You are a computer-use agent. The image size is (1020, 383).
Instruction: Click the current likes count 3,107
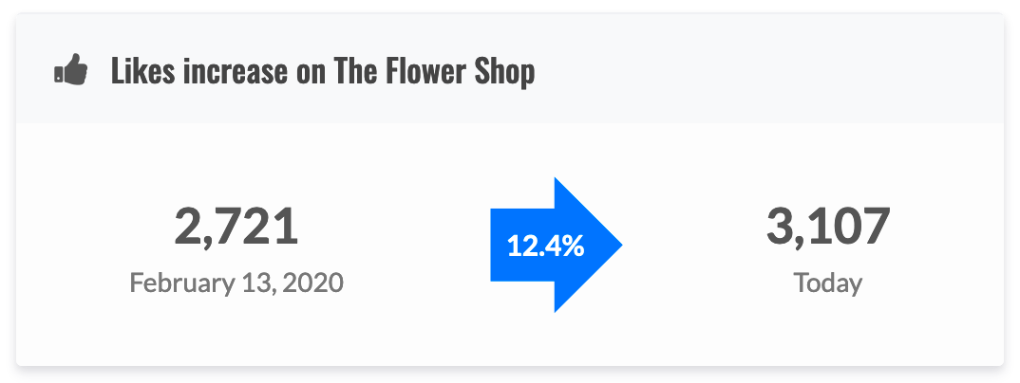827,226
